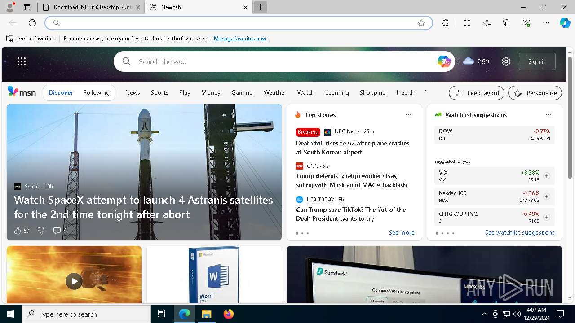Open File Explorer from taskbar
This screenshot has width=575, height=323.
click(206, 314)
